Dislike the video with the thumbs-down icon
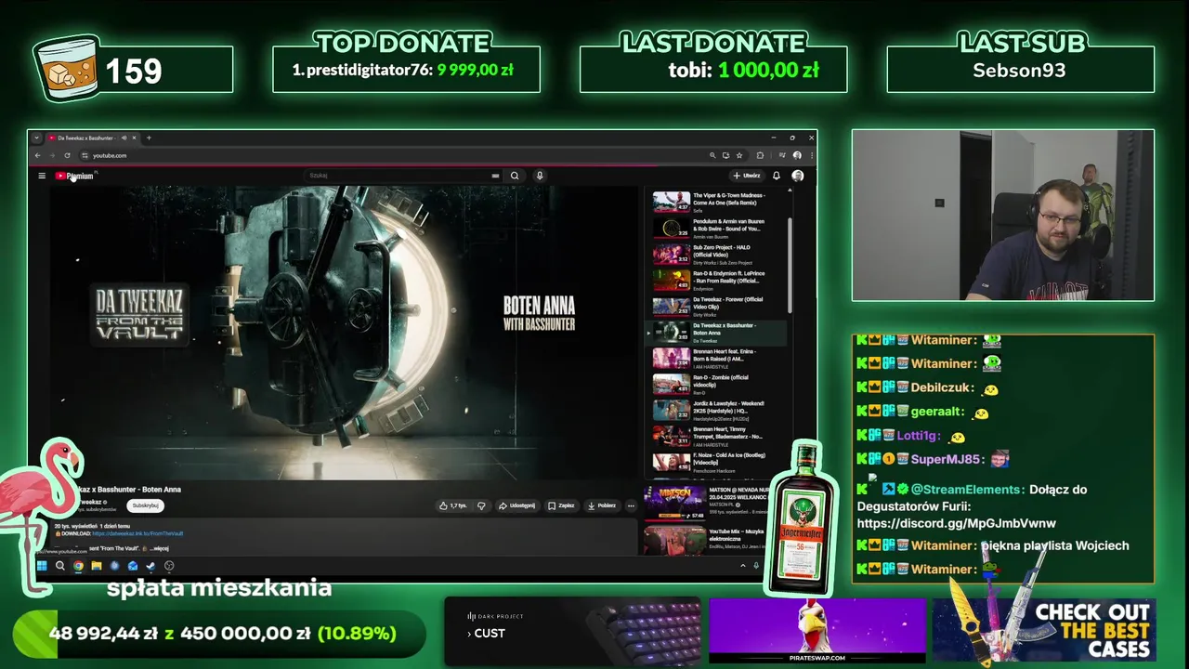The height and width of the screenshot is (669, 1189). click(481, 505)
